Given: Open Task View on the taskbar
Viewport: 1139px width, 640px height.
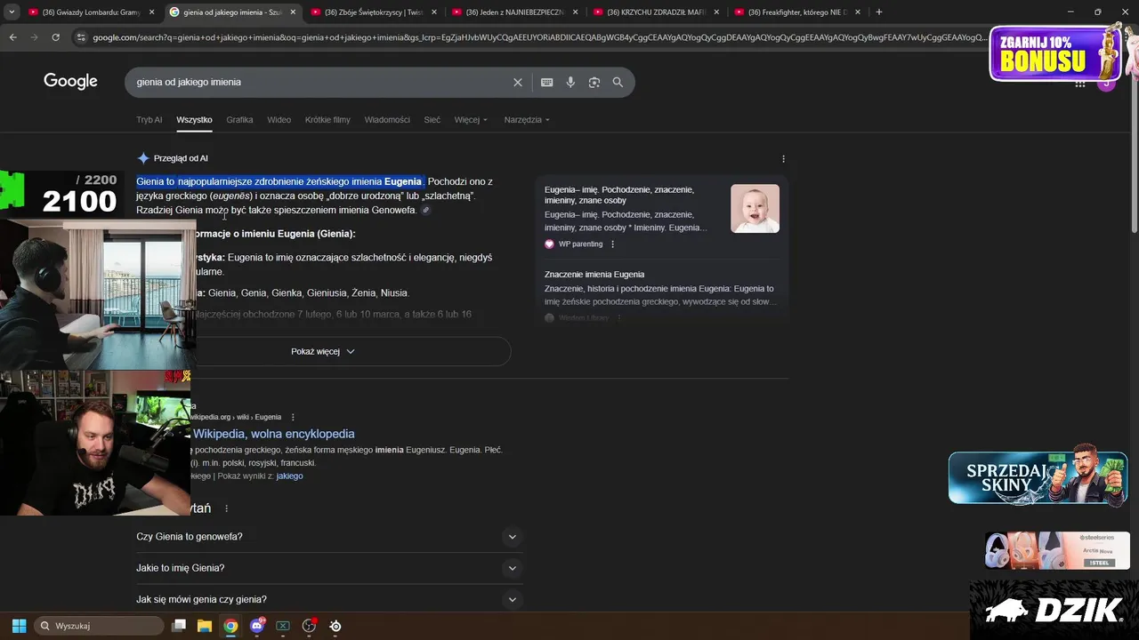Looking at the screenshot, I should click(x=179, y=626).
